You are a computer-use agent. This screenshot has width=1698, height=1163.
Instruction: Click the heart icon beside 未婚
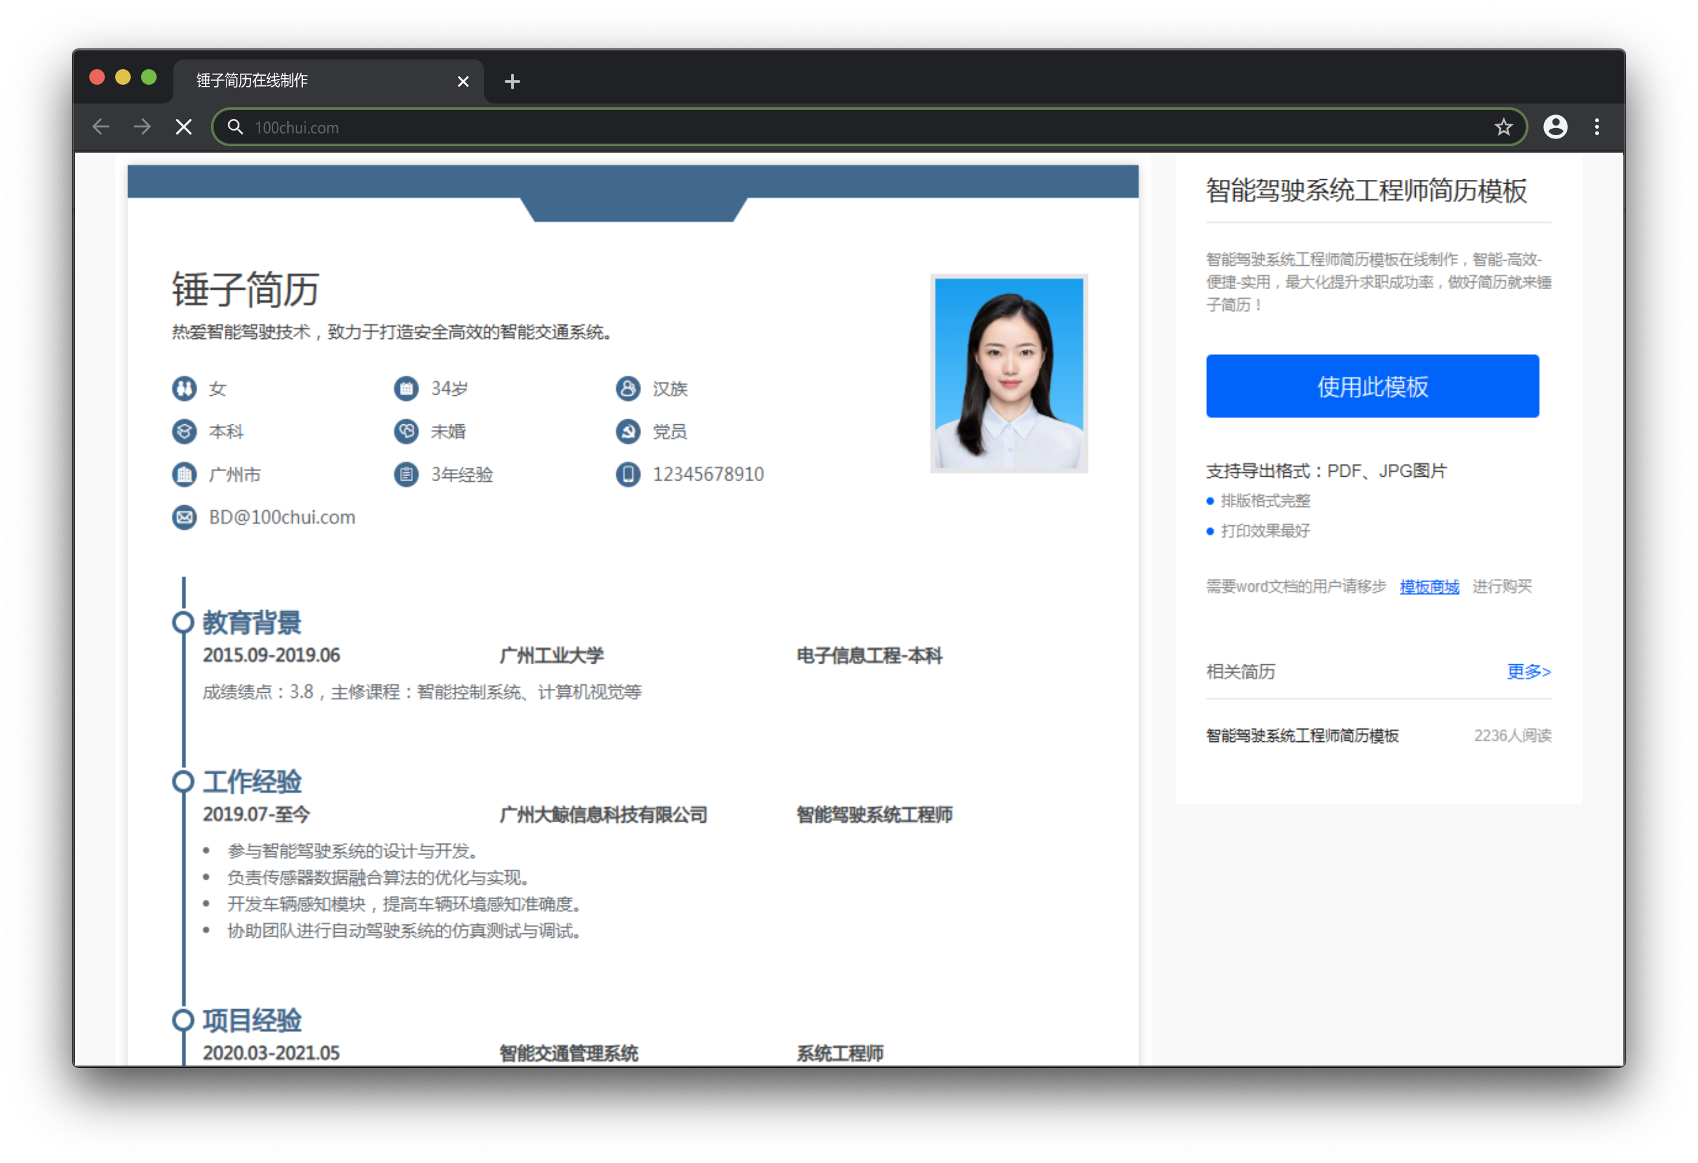coord(406,431)
